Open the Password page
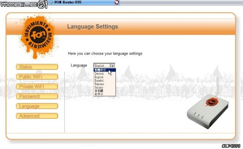Image resolution: width=243 pixels, height=149 pixels. (x=37, y=96)
